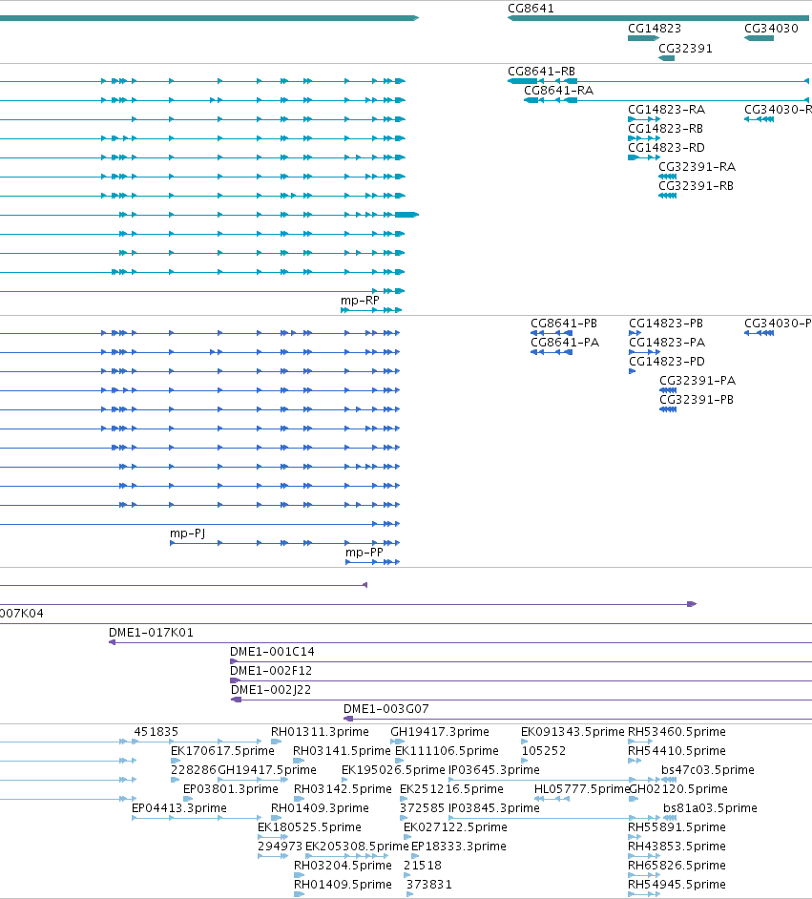This screenshot has width=812, height=899.
Task: Click the mp-RP transcript label
Action: pyautogui.click(x=360, y=301)
